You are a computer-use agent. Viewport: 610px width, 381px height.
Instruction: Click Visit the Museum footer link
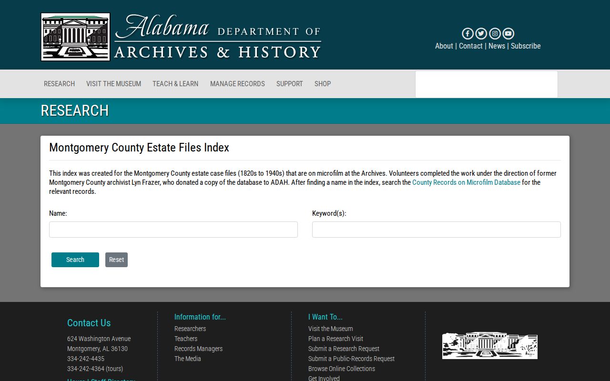[x=331, y=329]
